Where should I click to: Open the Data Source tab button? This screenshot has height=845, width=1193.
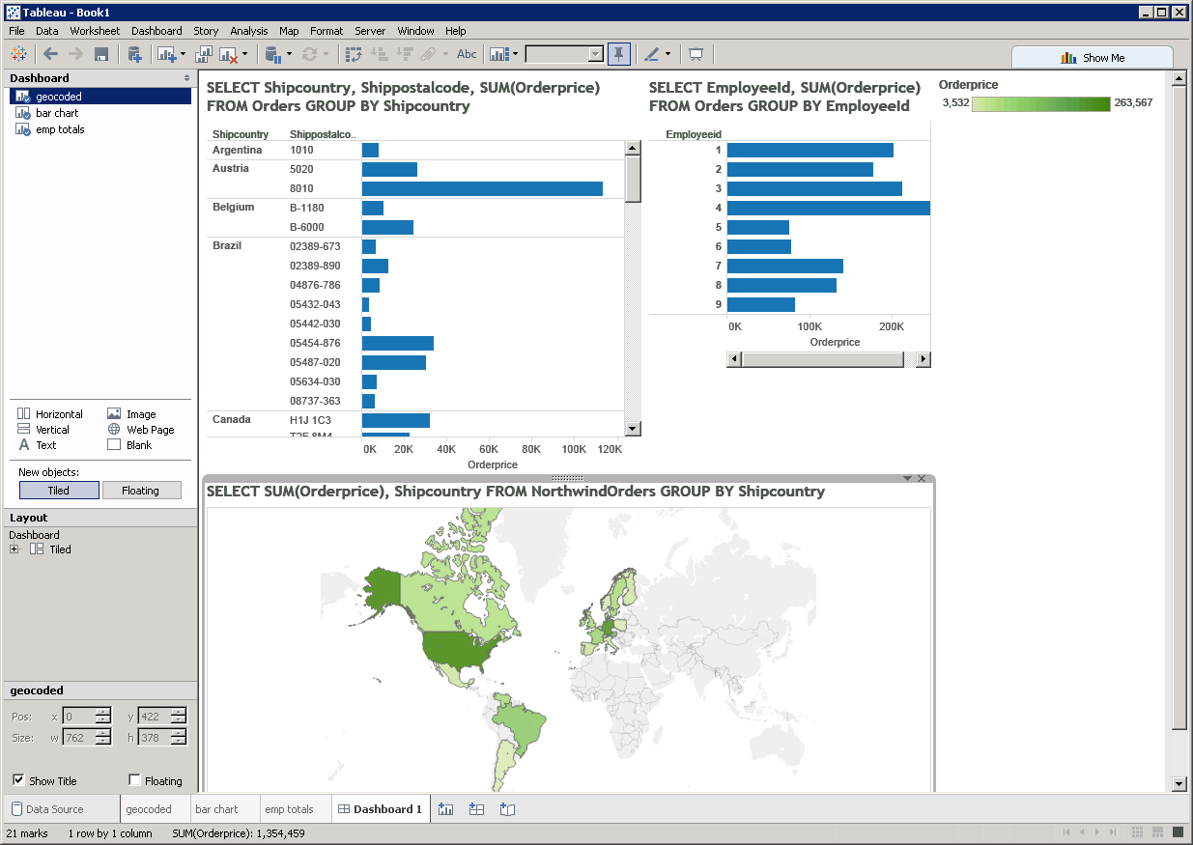click(54, 809)
